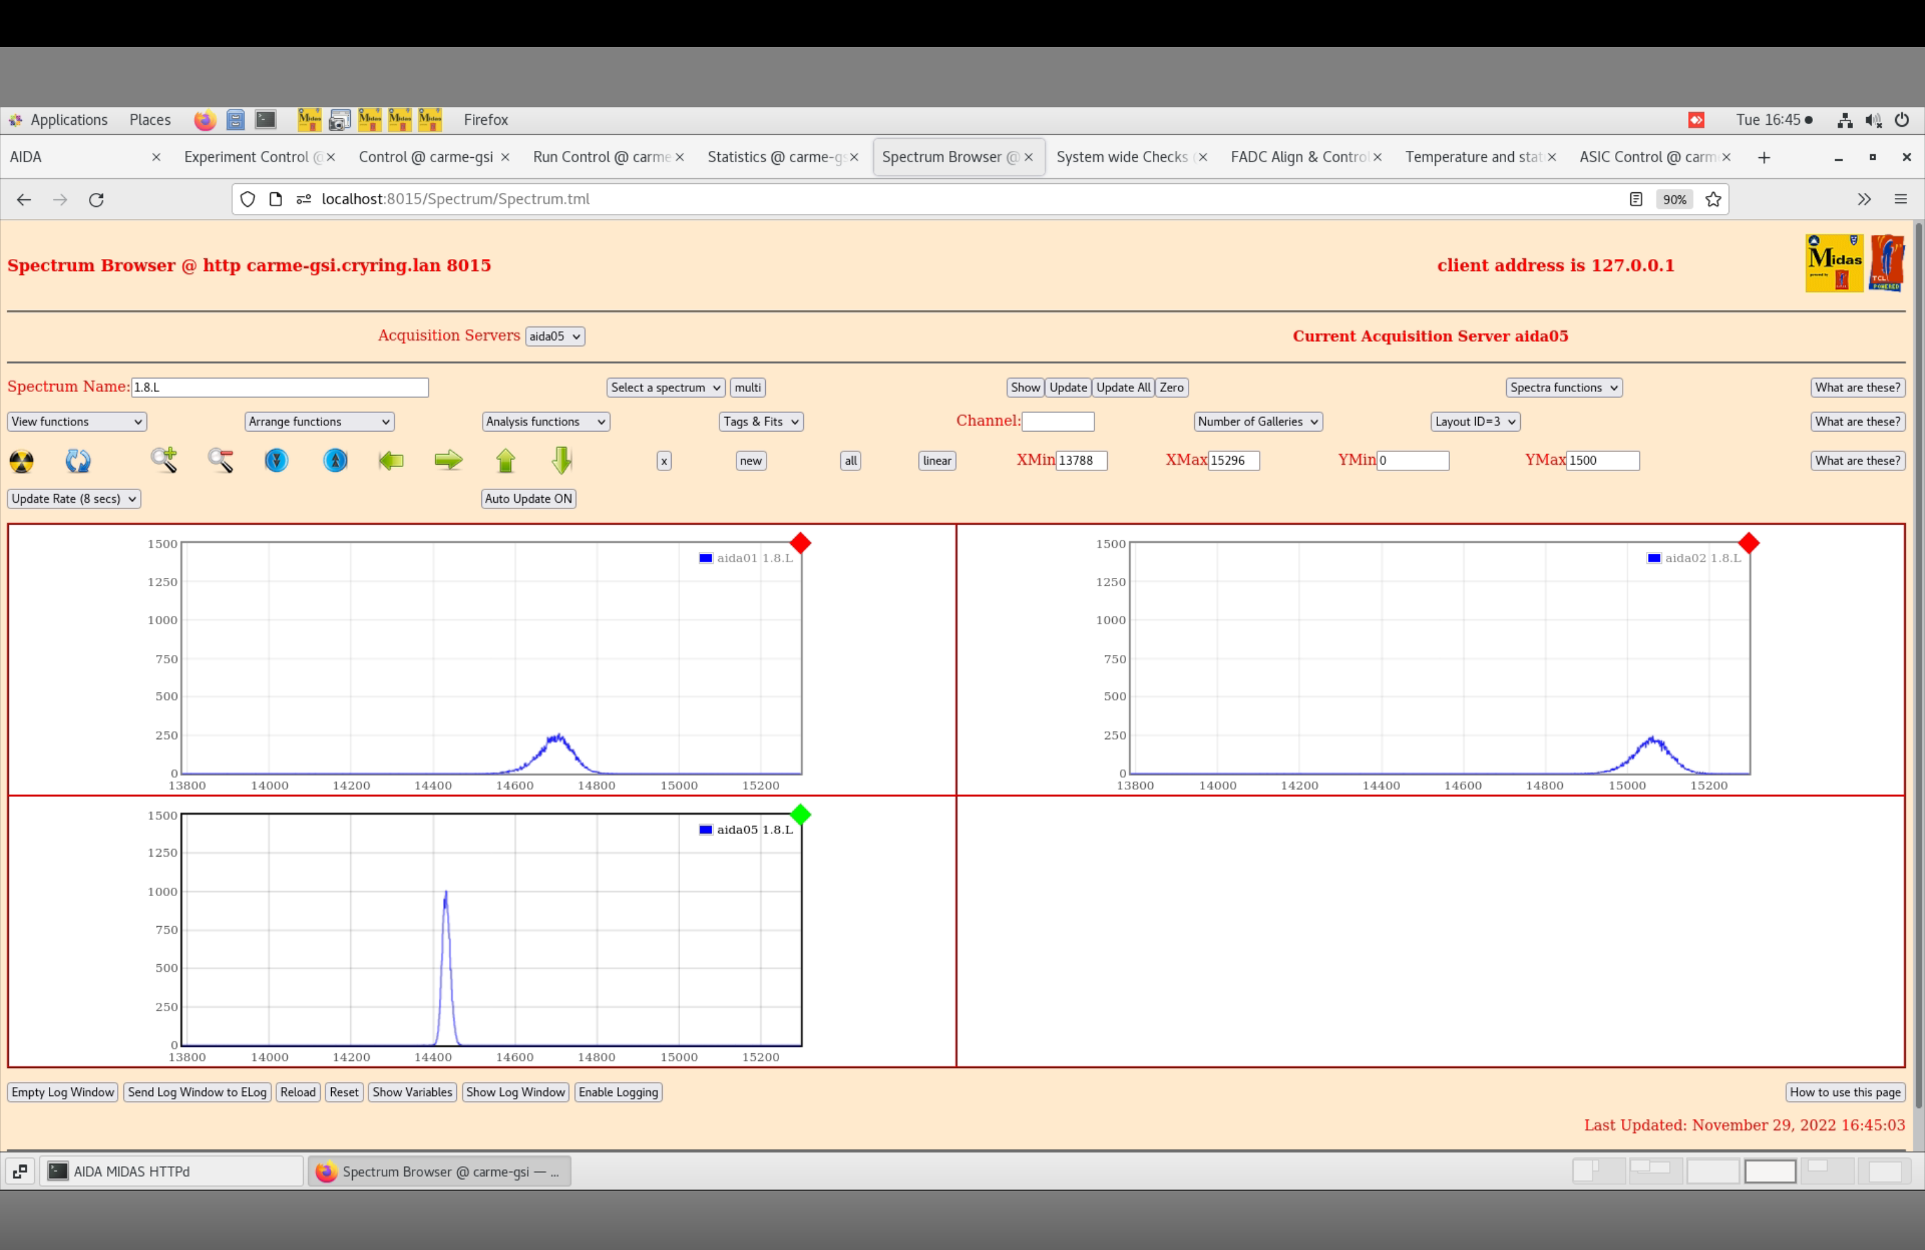Open the Acquisition Servers aida05 dropdown

pos(555,336)
